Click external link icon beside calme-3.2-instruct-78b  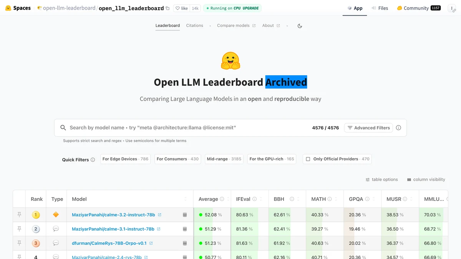(160, 215)
